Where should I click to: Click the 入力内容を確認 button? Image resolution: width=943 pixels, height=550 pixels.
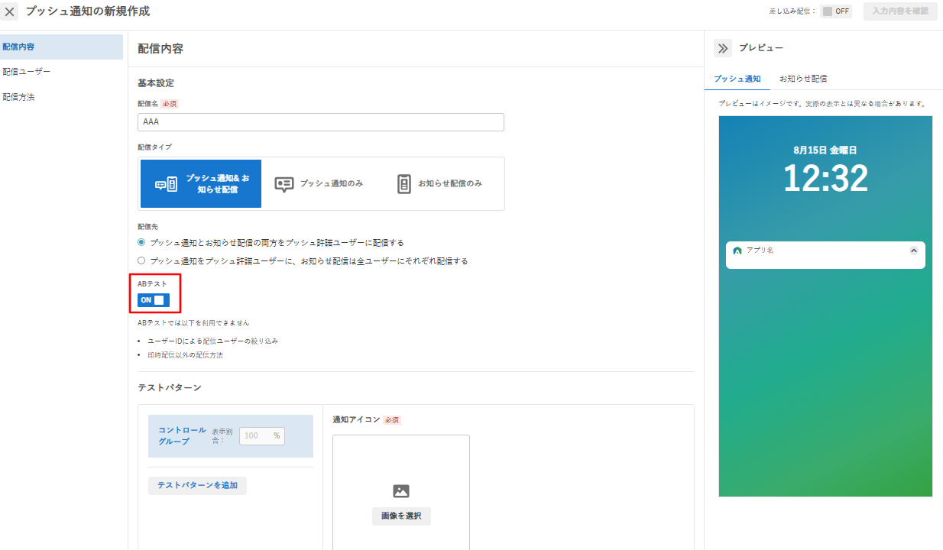point(900,11)
